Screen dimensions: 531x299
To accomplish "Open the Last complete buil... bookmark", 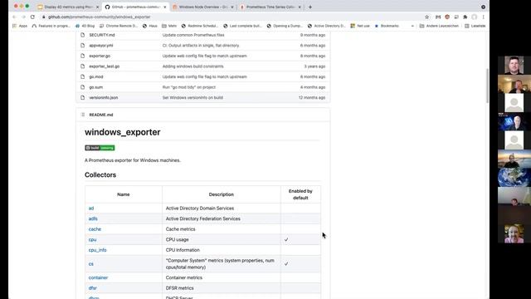I will [242, 26].
